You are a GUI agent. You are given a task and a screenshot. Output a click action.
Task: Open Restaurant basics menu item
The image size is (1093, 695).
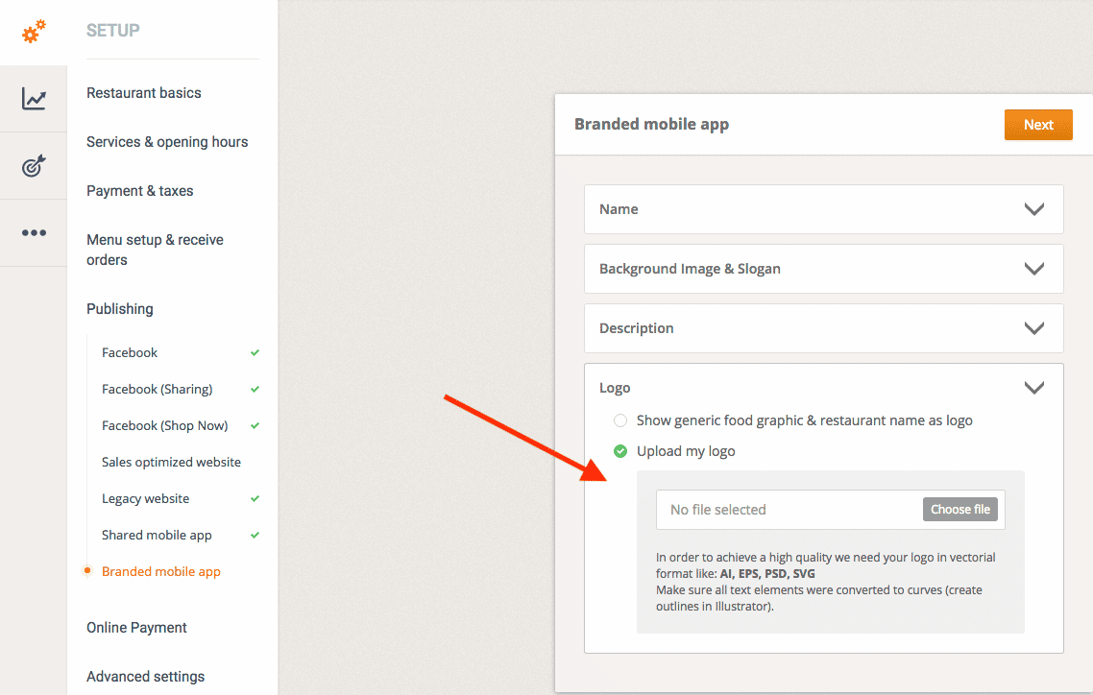(144, 93)
